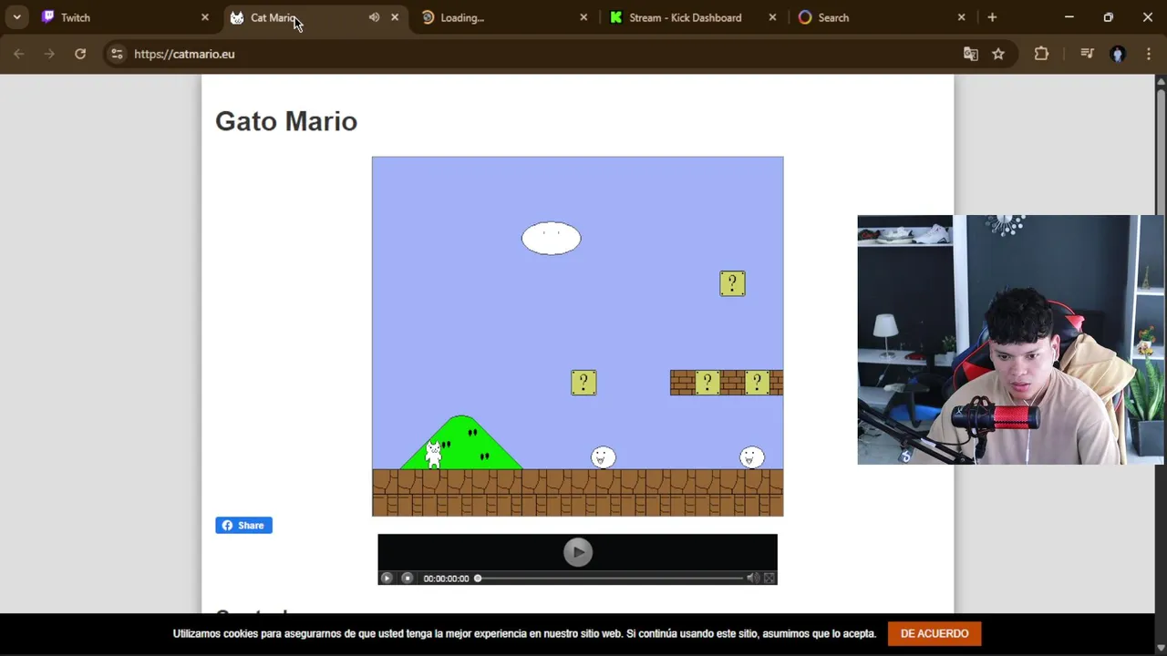Click the small play control
The height and width of the screenshot is (656, 1167).
(387, 578)
